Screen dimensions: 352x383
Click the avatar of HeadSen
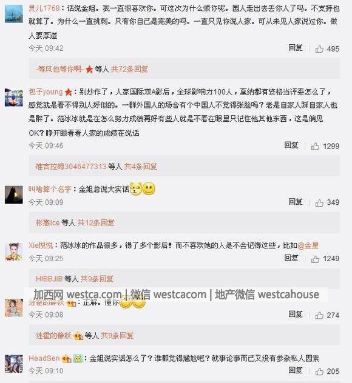pos(14,364)
